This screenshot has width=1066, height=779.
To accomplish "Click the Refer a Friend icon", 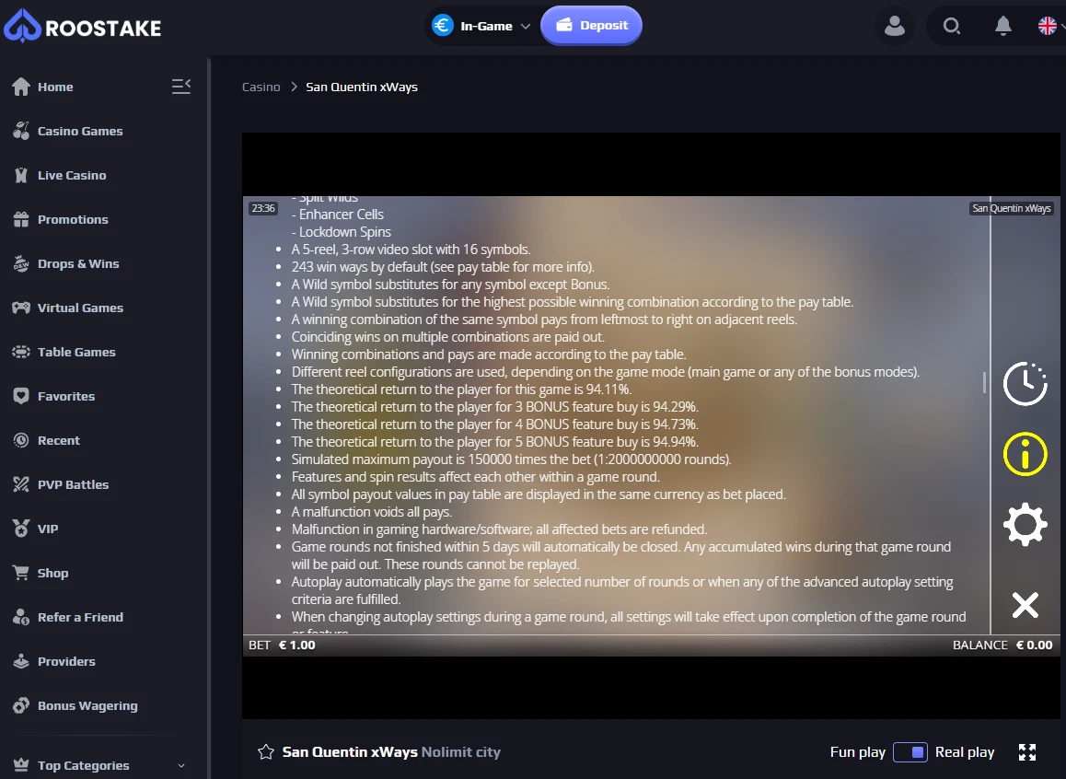I will pyautogui.click(x=21, y=617).
